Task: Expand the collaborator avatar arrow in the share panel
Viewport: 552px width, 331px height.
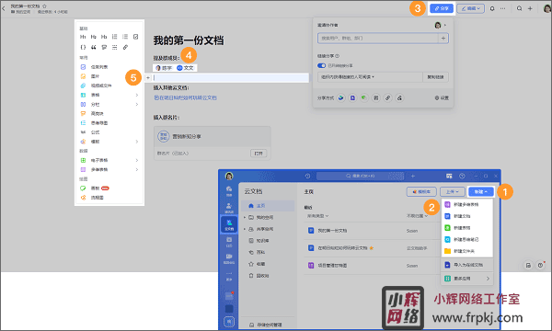Action: (x=445, y=25)
